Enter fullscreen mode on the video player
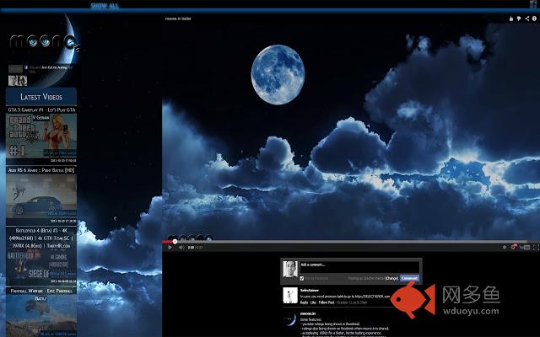Viewport: 540px width, 337px height. (x=535, y=248)
